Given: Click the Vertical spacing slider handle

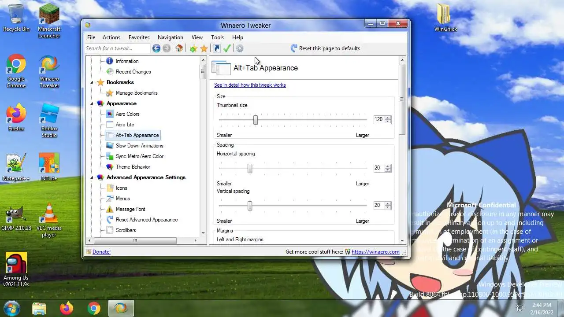Looking at the screenshot, I should pos(250,206).
